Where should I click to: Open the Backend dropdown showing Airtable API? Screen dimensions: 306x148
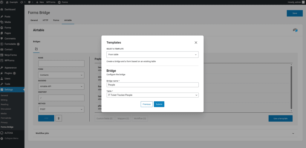[61, 86]
